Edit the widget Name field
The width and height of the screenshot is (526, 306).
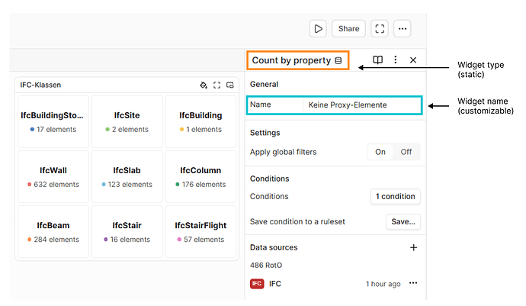tap(361, 105)
